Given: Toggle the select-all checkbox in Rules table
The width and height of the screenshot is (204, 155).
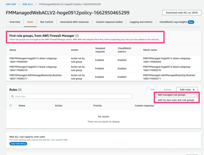Looking at the screenshot, I should 11,106.
